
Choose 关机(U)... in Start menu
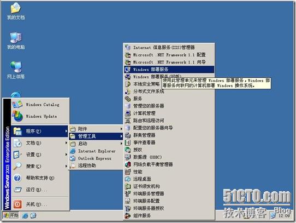coord(40,204)
